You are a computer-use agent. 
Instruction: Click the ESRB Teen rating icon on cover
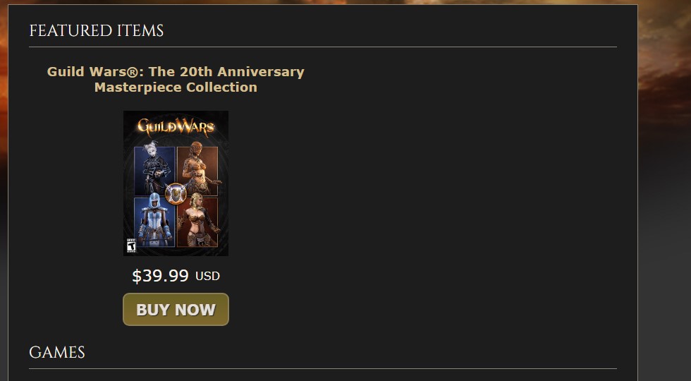point(131,246)
